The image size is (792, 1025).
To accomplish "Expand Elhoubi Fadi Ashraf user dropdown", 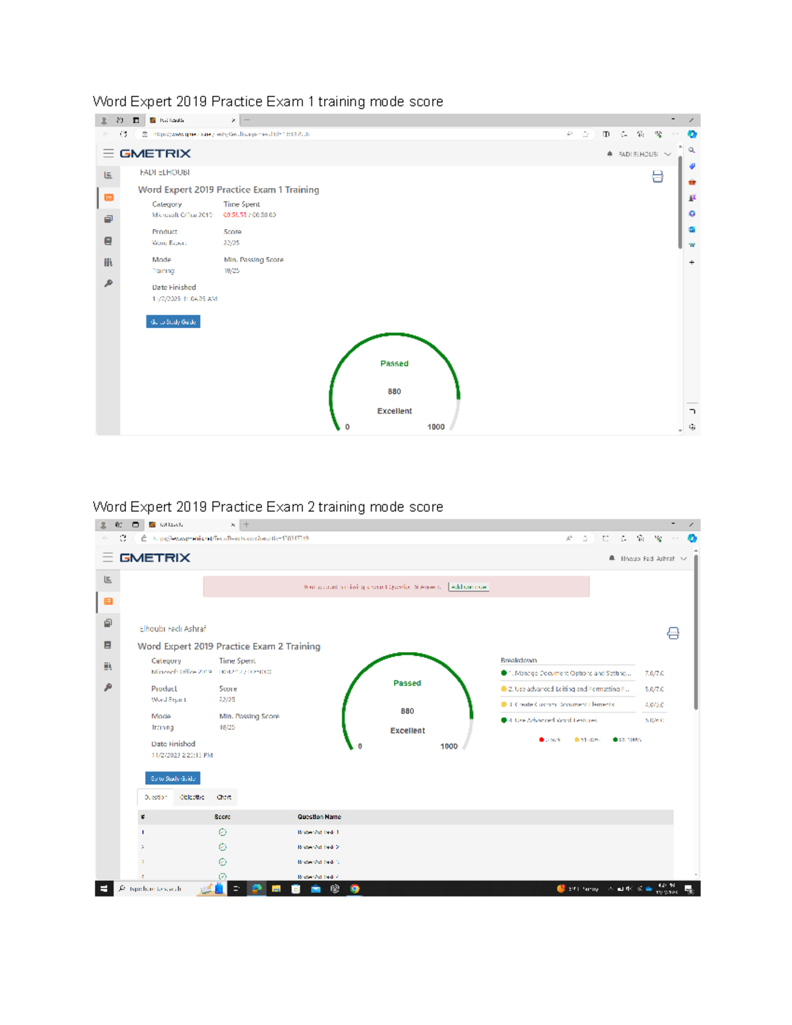I will point(684,559).
